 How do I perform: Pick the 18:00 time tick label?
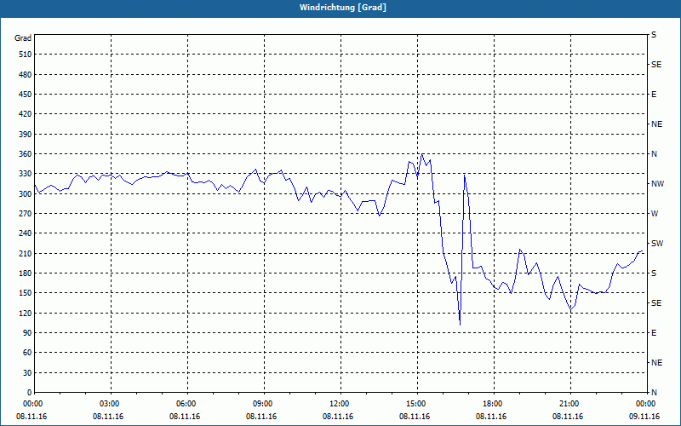click(x=493, y=404)
